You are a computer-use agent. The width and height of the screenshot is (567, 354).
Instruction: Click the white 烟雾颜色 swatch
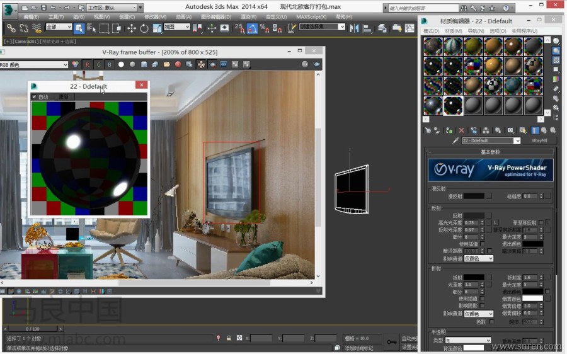click(532, 299)
